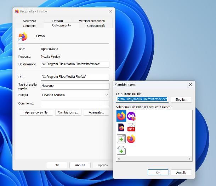Viewport: 216px width, 186px height.
Task: Click the Cambia icona... button
Action: (68, 112)
